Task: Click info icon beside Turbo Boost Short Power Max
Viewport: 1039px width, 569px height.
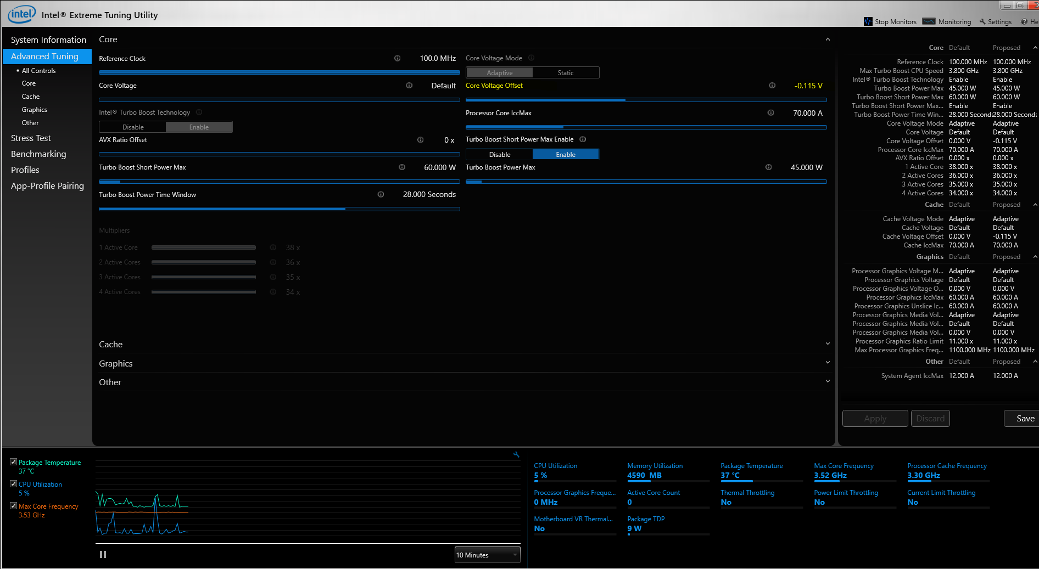Action: coord(402,167)
